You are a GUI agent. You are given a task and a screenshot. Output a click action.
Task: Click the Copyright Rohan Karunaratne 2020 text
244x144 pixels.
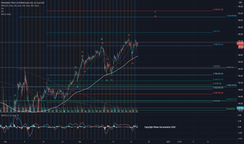160,127
